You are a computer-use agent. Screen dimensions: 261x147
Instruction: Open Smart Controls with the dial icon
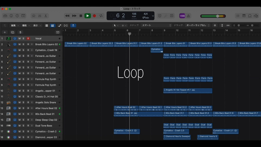coord(34,16)
